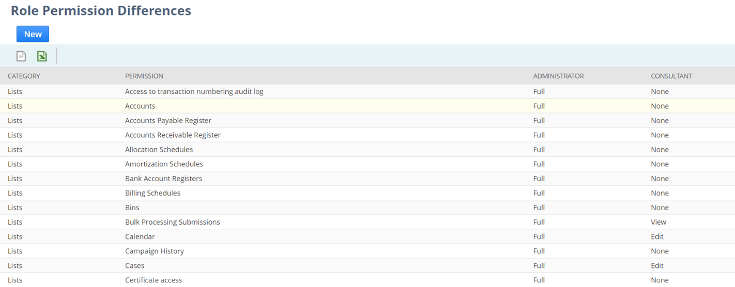This screenshot has width=735, height=287.
Task: Select 'Accounts Payable Register' permission
Action: tap(168, 120)
